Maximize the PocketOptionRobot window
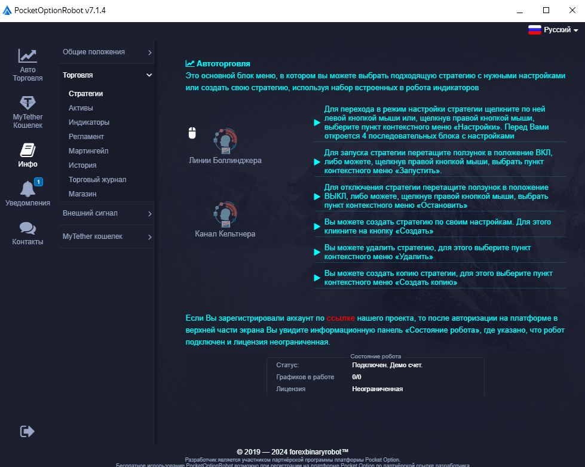Viewport: 585px width, 467px height. [x=546, y=10]
